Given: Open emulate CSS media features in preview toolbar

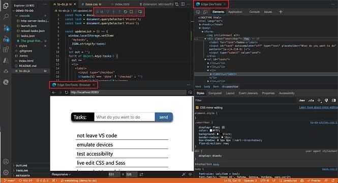Looking at the screenshot, I should coord(183,174).
